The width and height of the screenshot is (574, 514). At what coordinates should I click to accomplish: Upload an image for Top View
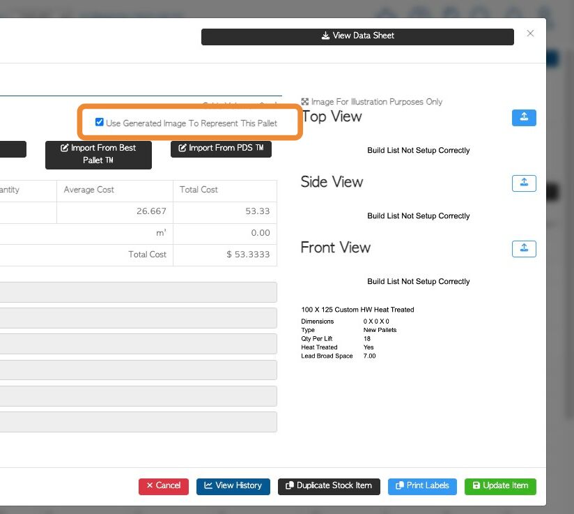[x=524, y=118]
